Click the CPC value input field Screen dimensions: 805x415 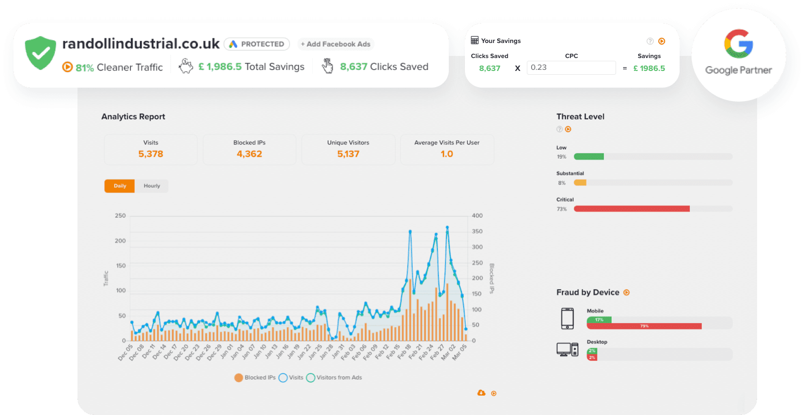(x=571, y=68)
